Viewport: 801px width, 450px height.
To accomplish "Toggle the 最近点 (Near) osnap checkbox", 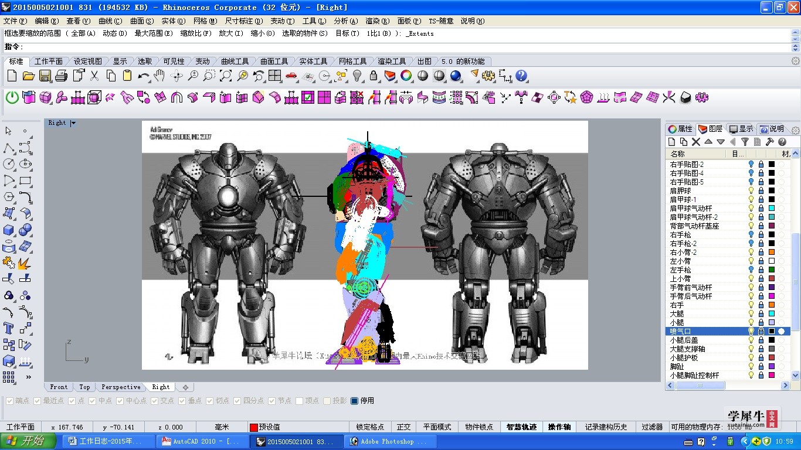I will pyautogui.click(x=38, y=401).
